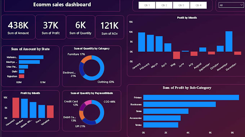This screenshot has height=137, width=245.
Task: Click the Bookcases sub-category bar
Action: [x=179, y=104]
